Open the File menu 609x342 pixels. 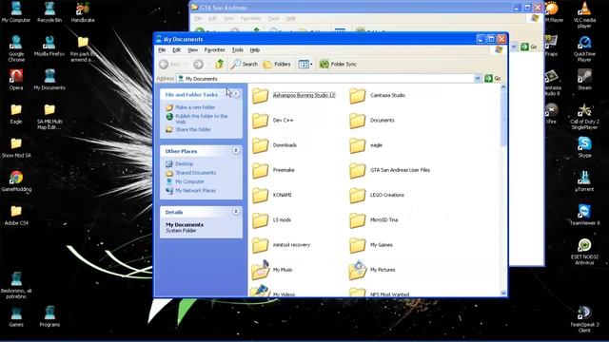(x=162, y=50)
